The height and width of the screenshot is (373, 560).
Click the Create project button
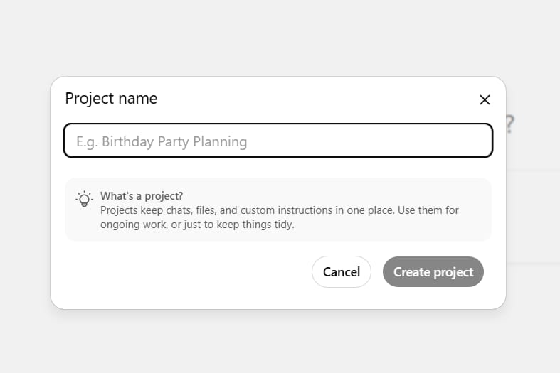tap(433, 271)
